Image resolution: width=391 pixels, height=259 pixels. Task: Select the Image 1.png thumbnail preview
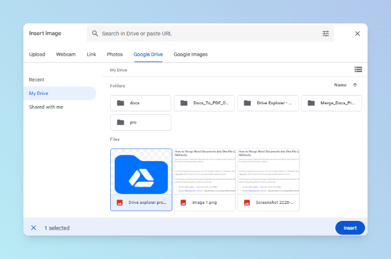[205, 172]
